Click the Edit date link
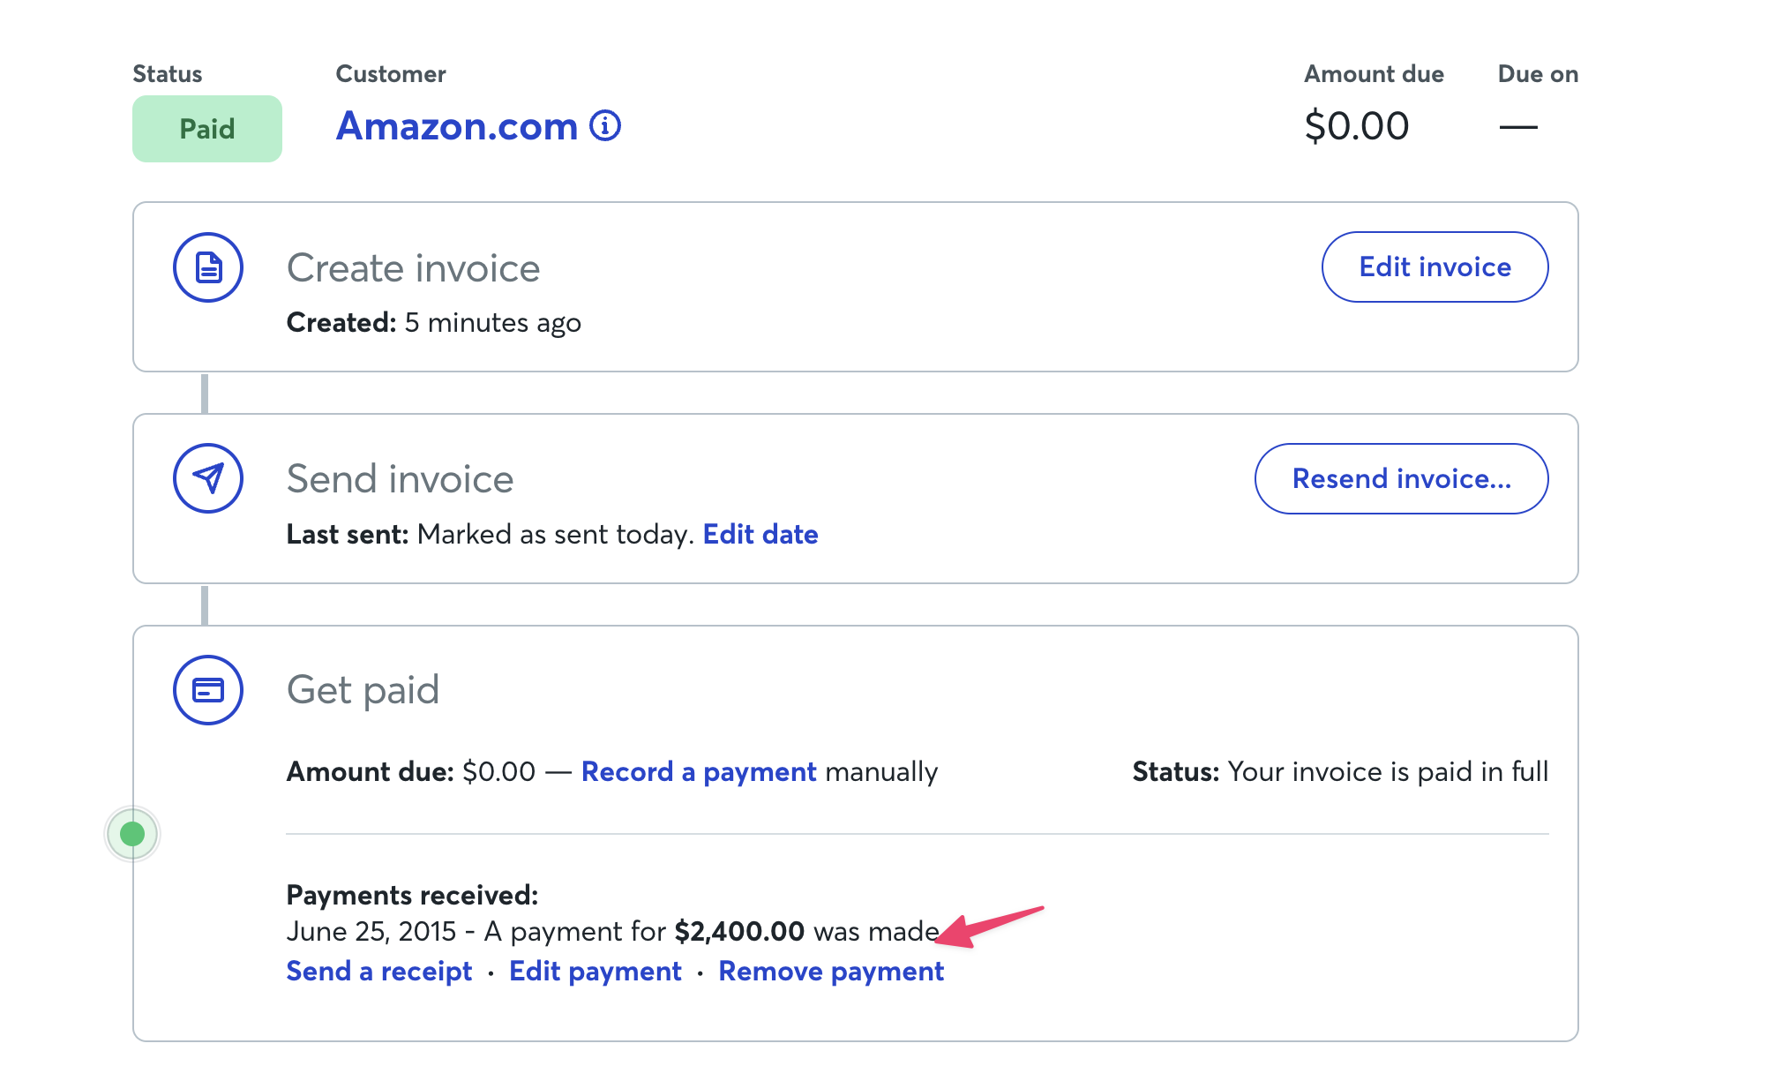 coord(760,534)
